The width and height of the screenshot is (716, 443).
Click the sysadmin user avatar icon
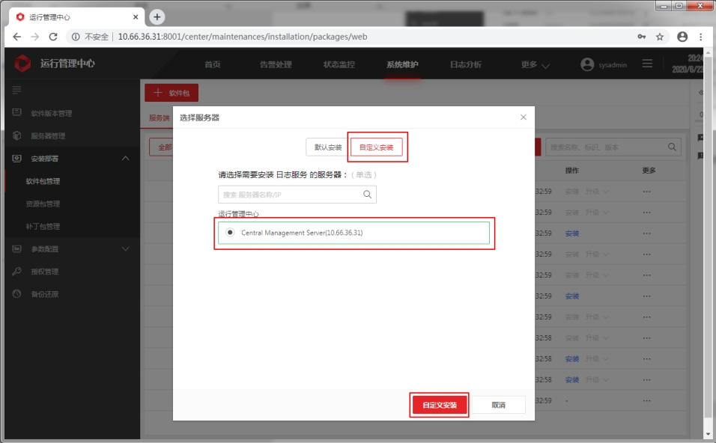pos(587,64)
